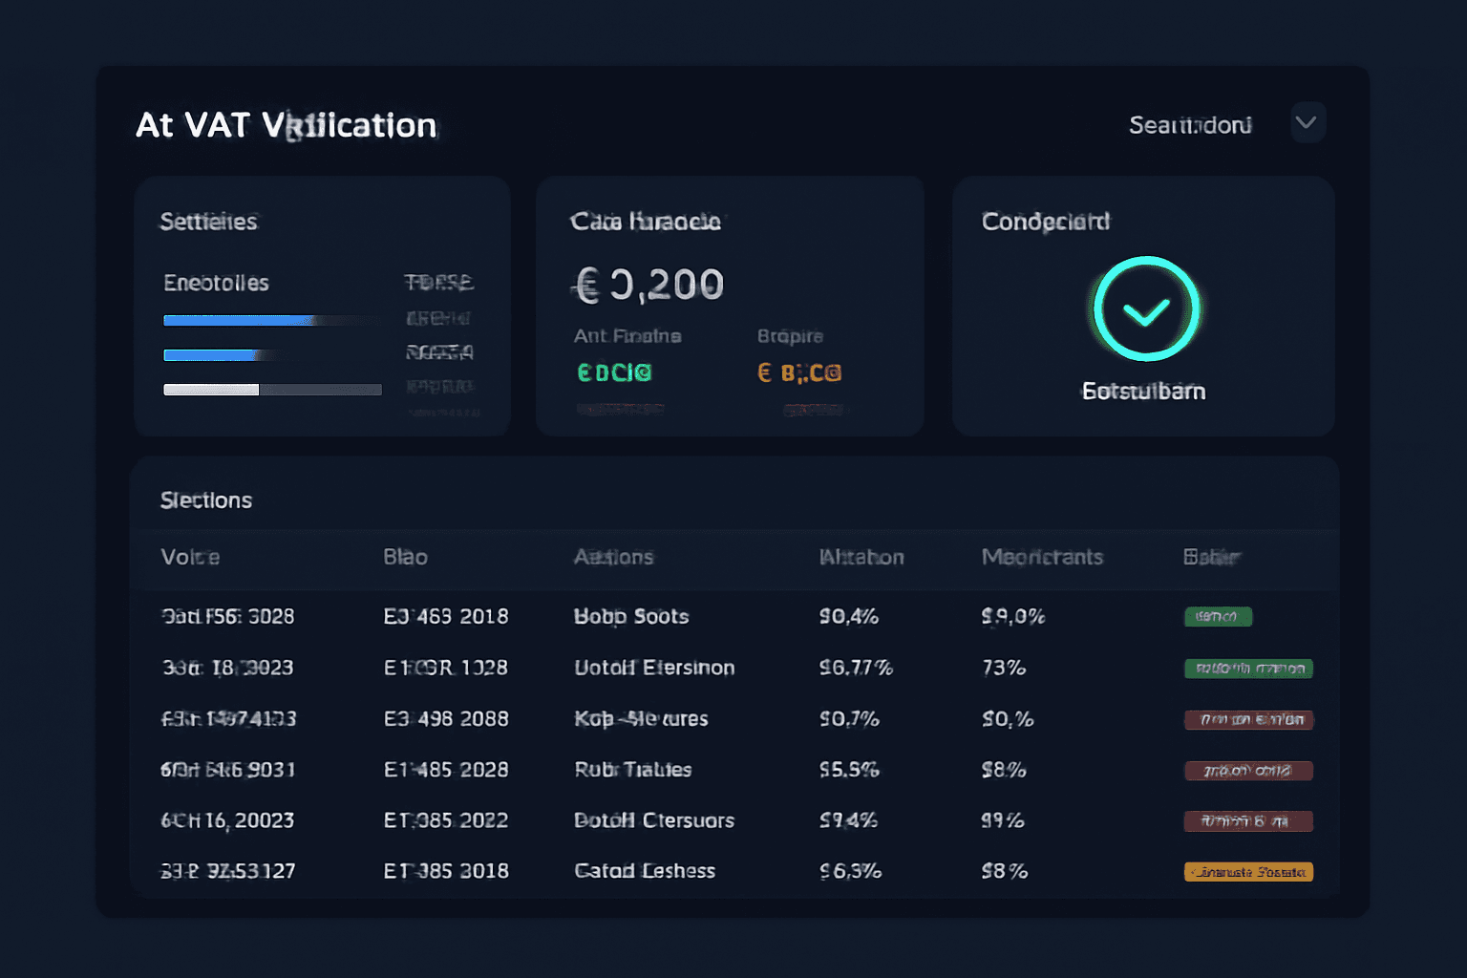
Task: Click red status badge in Botoll Ctersuors row
Action: (1248, 821)
